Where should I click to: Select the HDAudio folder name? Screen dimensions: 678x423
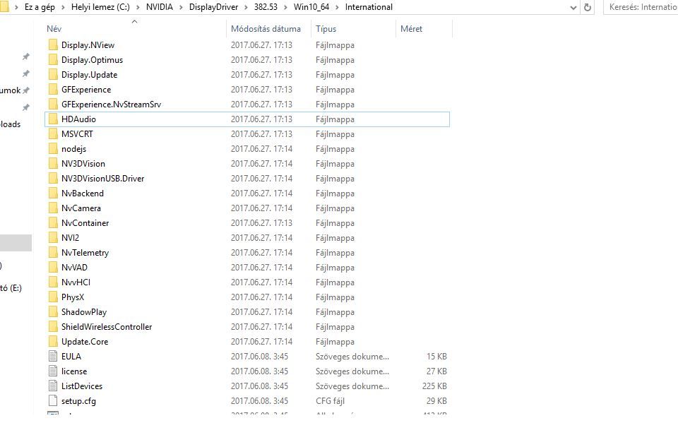tap(78, 119)
